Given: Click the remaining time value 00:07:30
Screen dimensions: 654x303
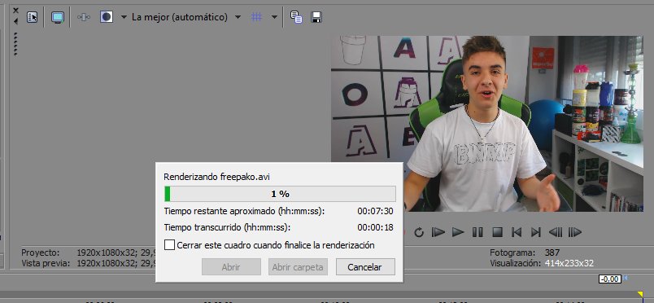Looking at the screenshot, I should coord(375,211).
